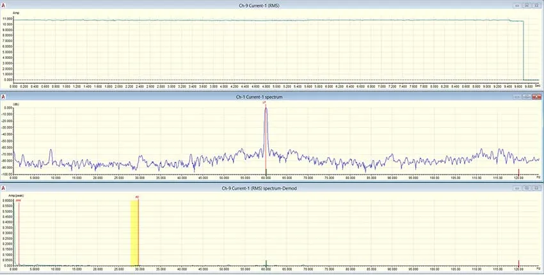Maximize the Ch-1 Current-1 spectrum window
544x275 pixels.
coord(527,97)
